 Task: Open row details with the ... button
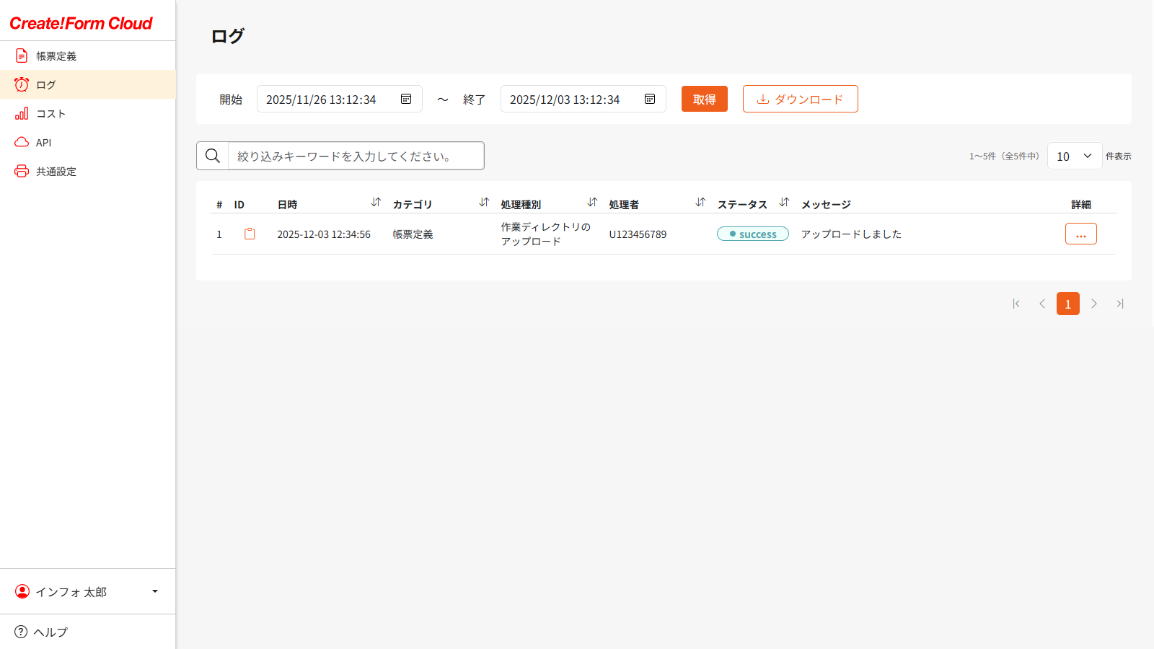pyautogui.click(x=1080, y=234)
